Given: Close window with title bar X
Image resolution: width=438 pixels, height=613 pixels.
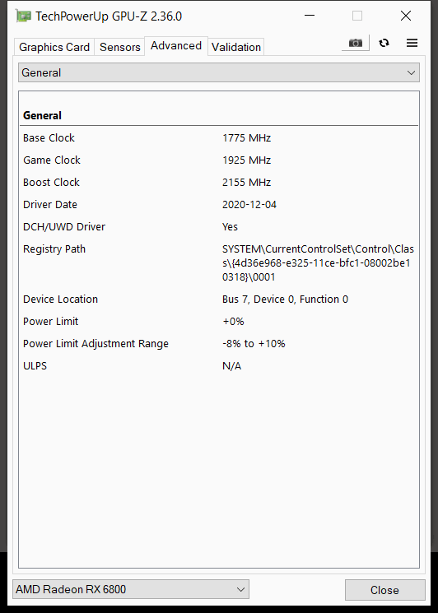Looking at the screenshot, I should tap(406, 16).
